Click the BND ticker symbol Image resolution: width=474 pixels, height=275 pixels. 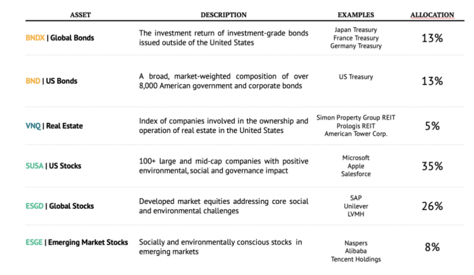[x=33, y=81]
